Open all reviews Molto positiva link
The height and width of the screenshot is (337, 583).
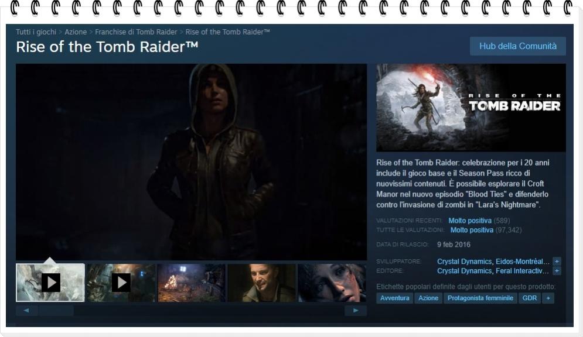471,230
